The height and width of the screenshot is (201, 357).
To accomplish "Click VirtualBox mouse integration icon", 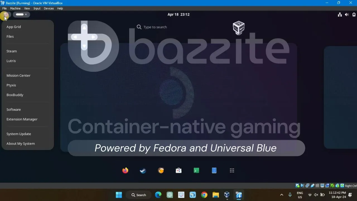I will pos(337,186).
